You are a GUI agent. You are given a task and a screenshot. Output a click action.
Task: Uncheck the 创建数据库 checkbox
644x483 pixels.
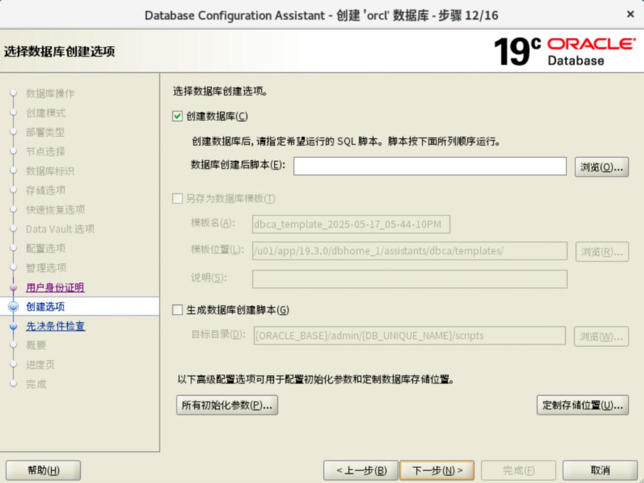pos(178,117)
